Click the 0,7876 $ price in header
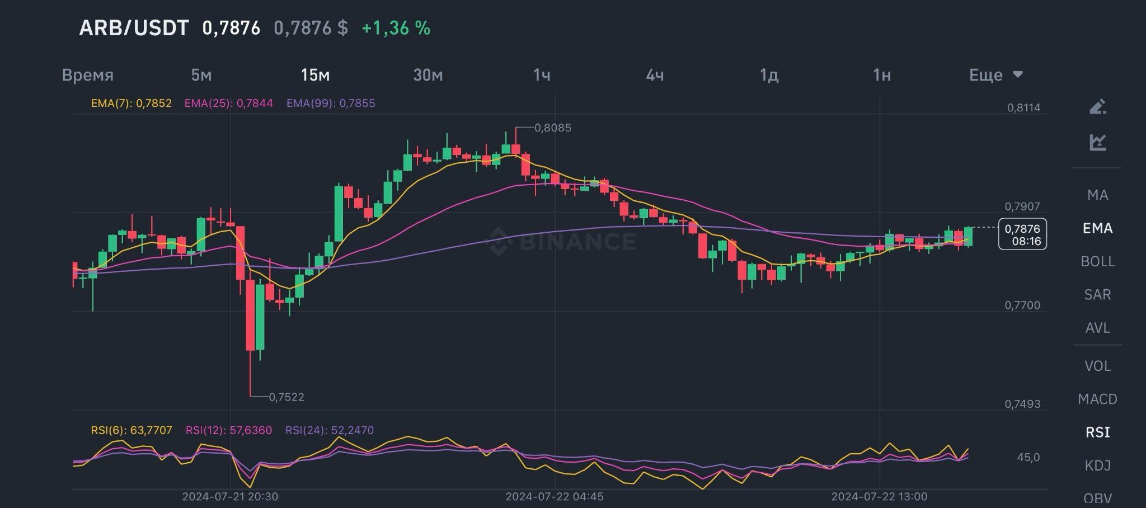Viewport: 1146px width, 508px height. (x=311, y=28)
